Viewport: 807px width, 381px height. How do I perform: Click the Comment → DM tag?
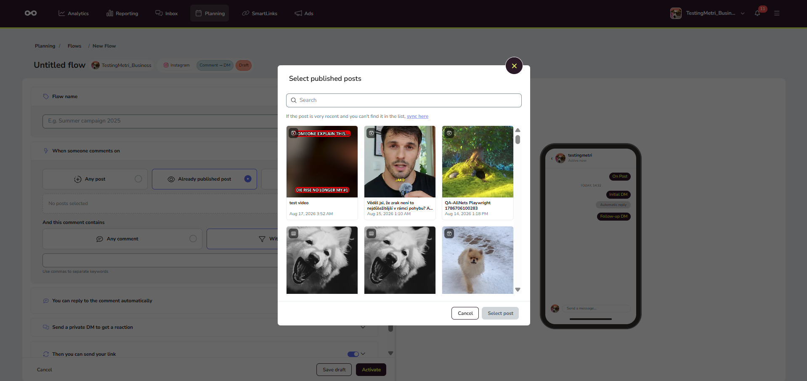pyautogui.click(x=215, y=65)
